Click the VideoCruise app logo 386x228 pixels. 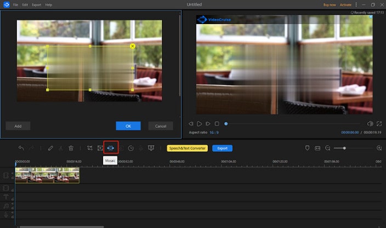(7, 5)
